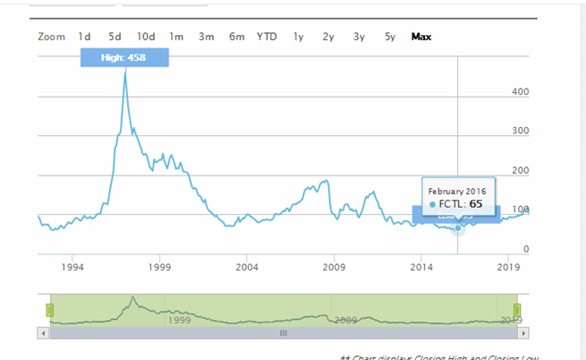Click the scrollbar thumb grip
The height and width of the screenshot is (360, 586).
(284, 332)
